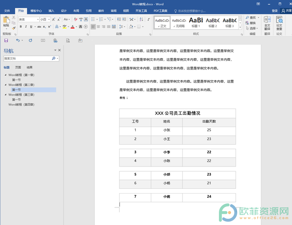292x225 pixels.
Task: Switch to the 布局 (Layout) ribbon tab
Action: [x=76, y=11]
